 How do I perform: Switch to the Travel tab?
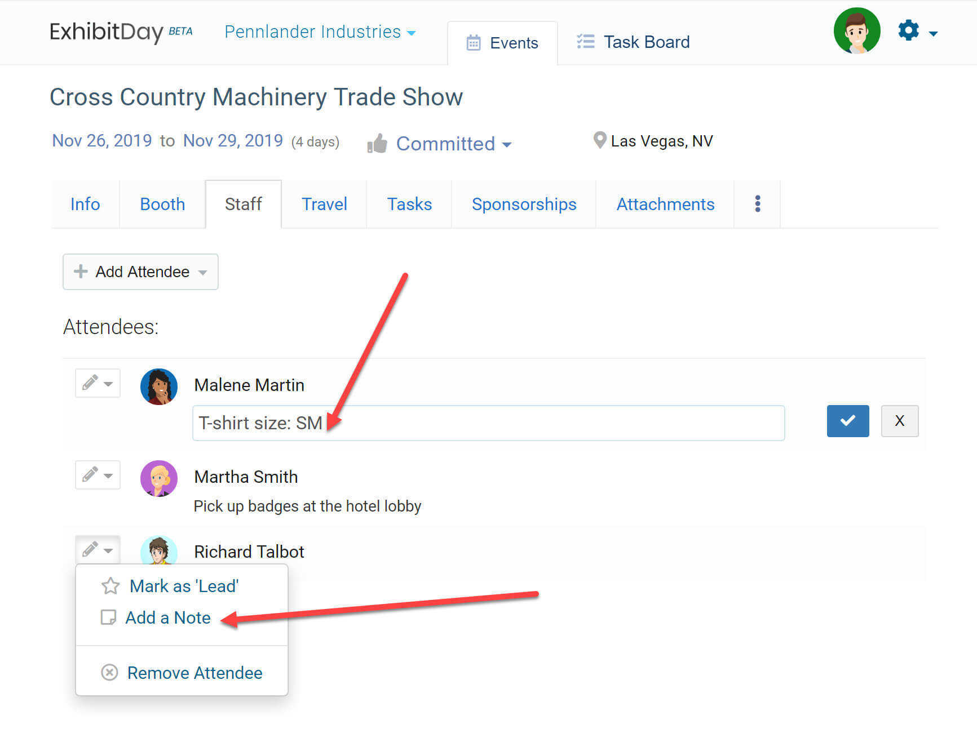coord(324,204)
